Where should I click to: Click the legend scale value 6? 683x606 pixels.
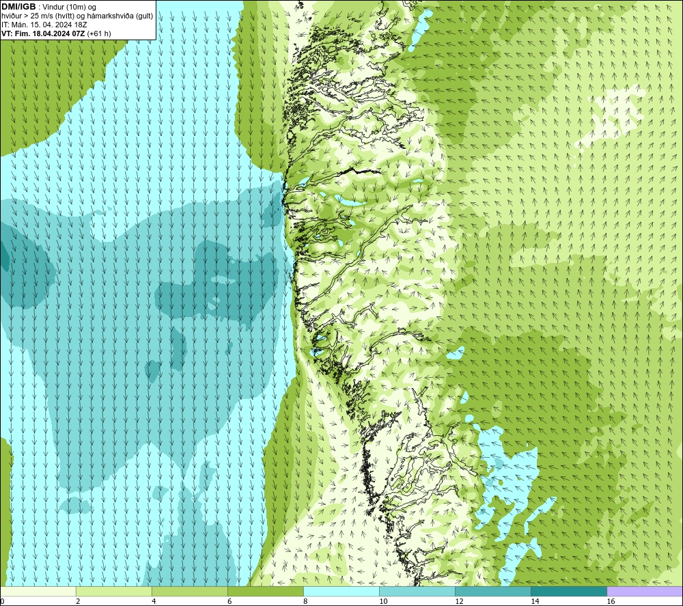click(229, 601)
